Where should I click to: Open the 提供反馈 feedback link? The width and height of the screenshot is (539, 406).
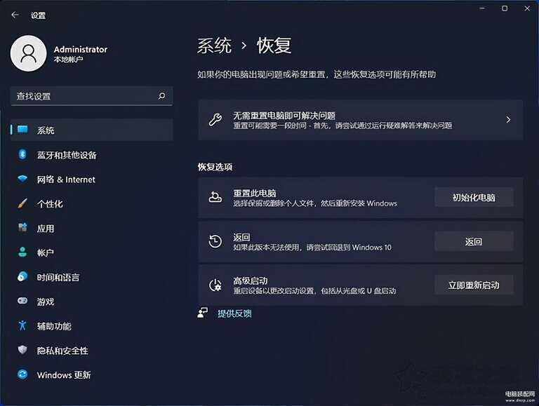234,313
